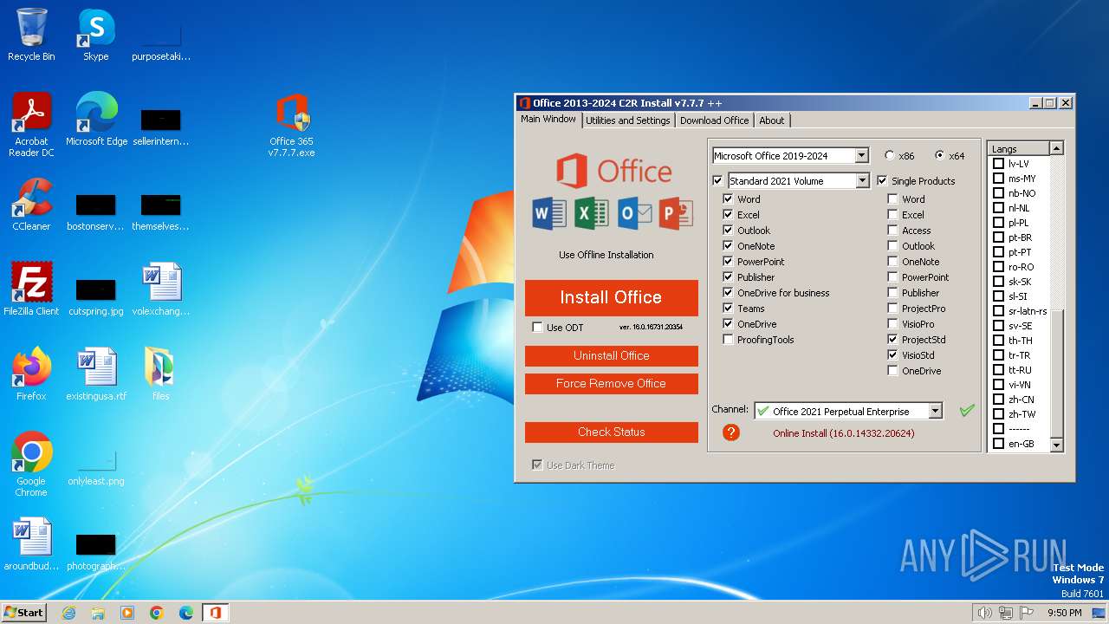Open Windows Explorer from the taskbar
Viewport: 1109px width, 624px height.
pos(98,613)
